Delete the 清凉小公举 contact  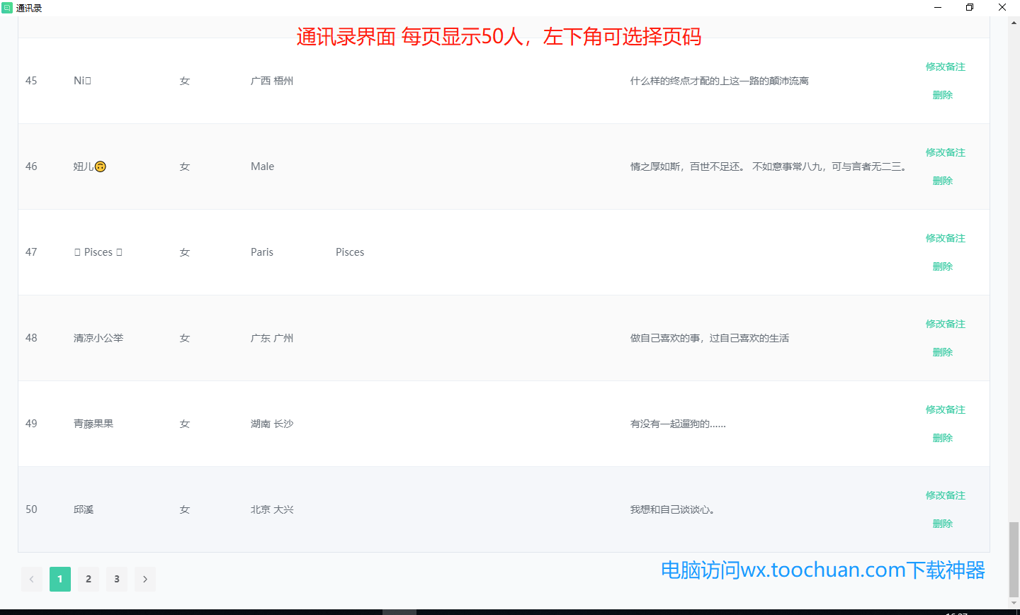pyautogui.click(x=942, y=352)
